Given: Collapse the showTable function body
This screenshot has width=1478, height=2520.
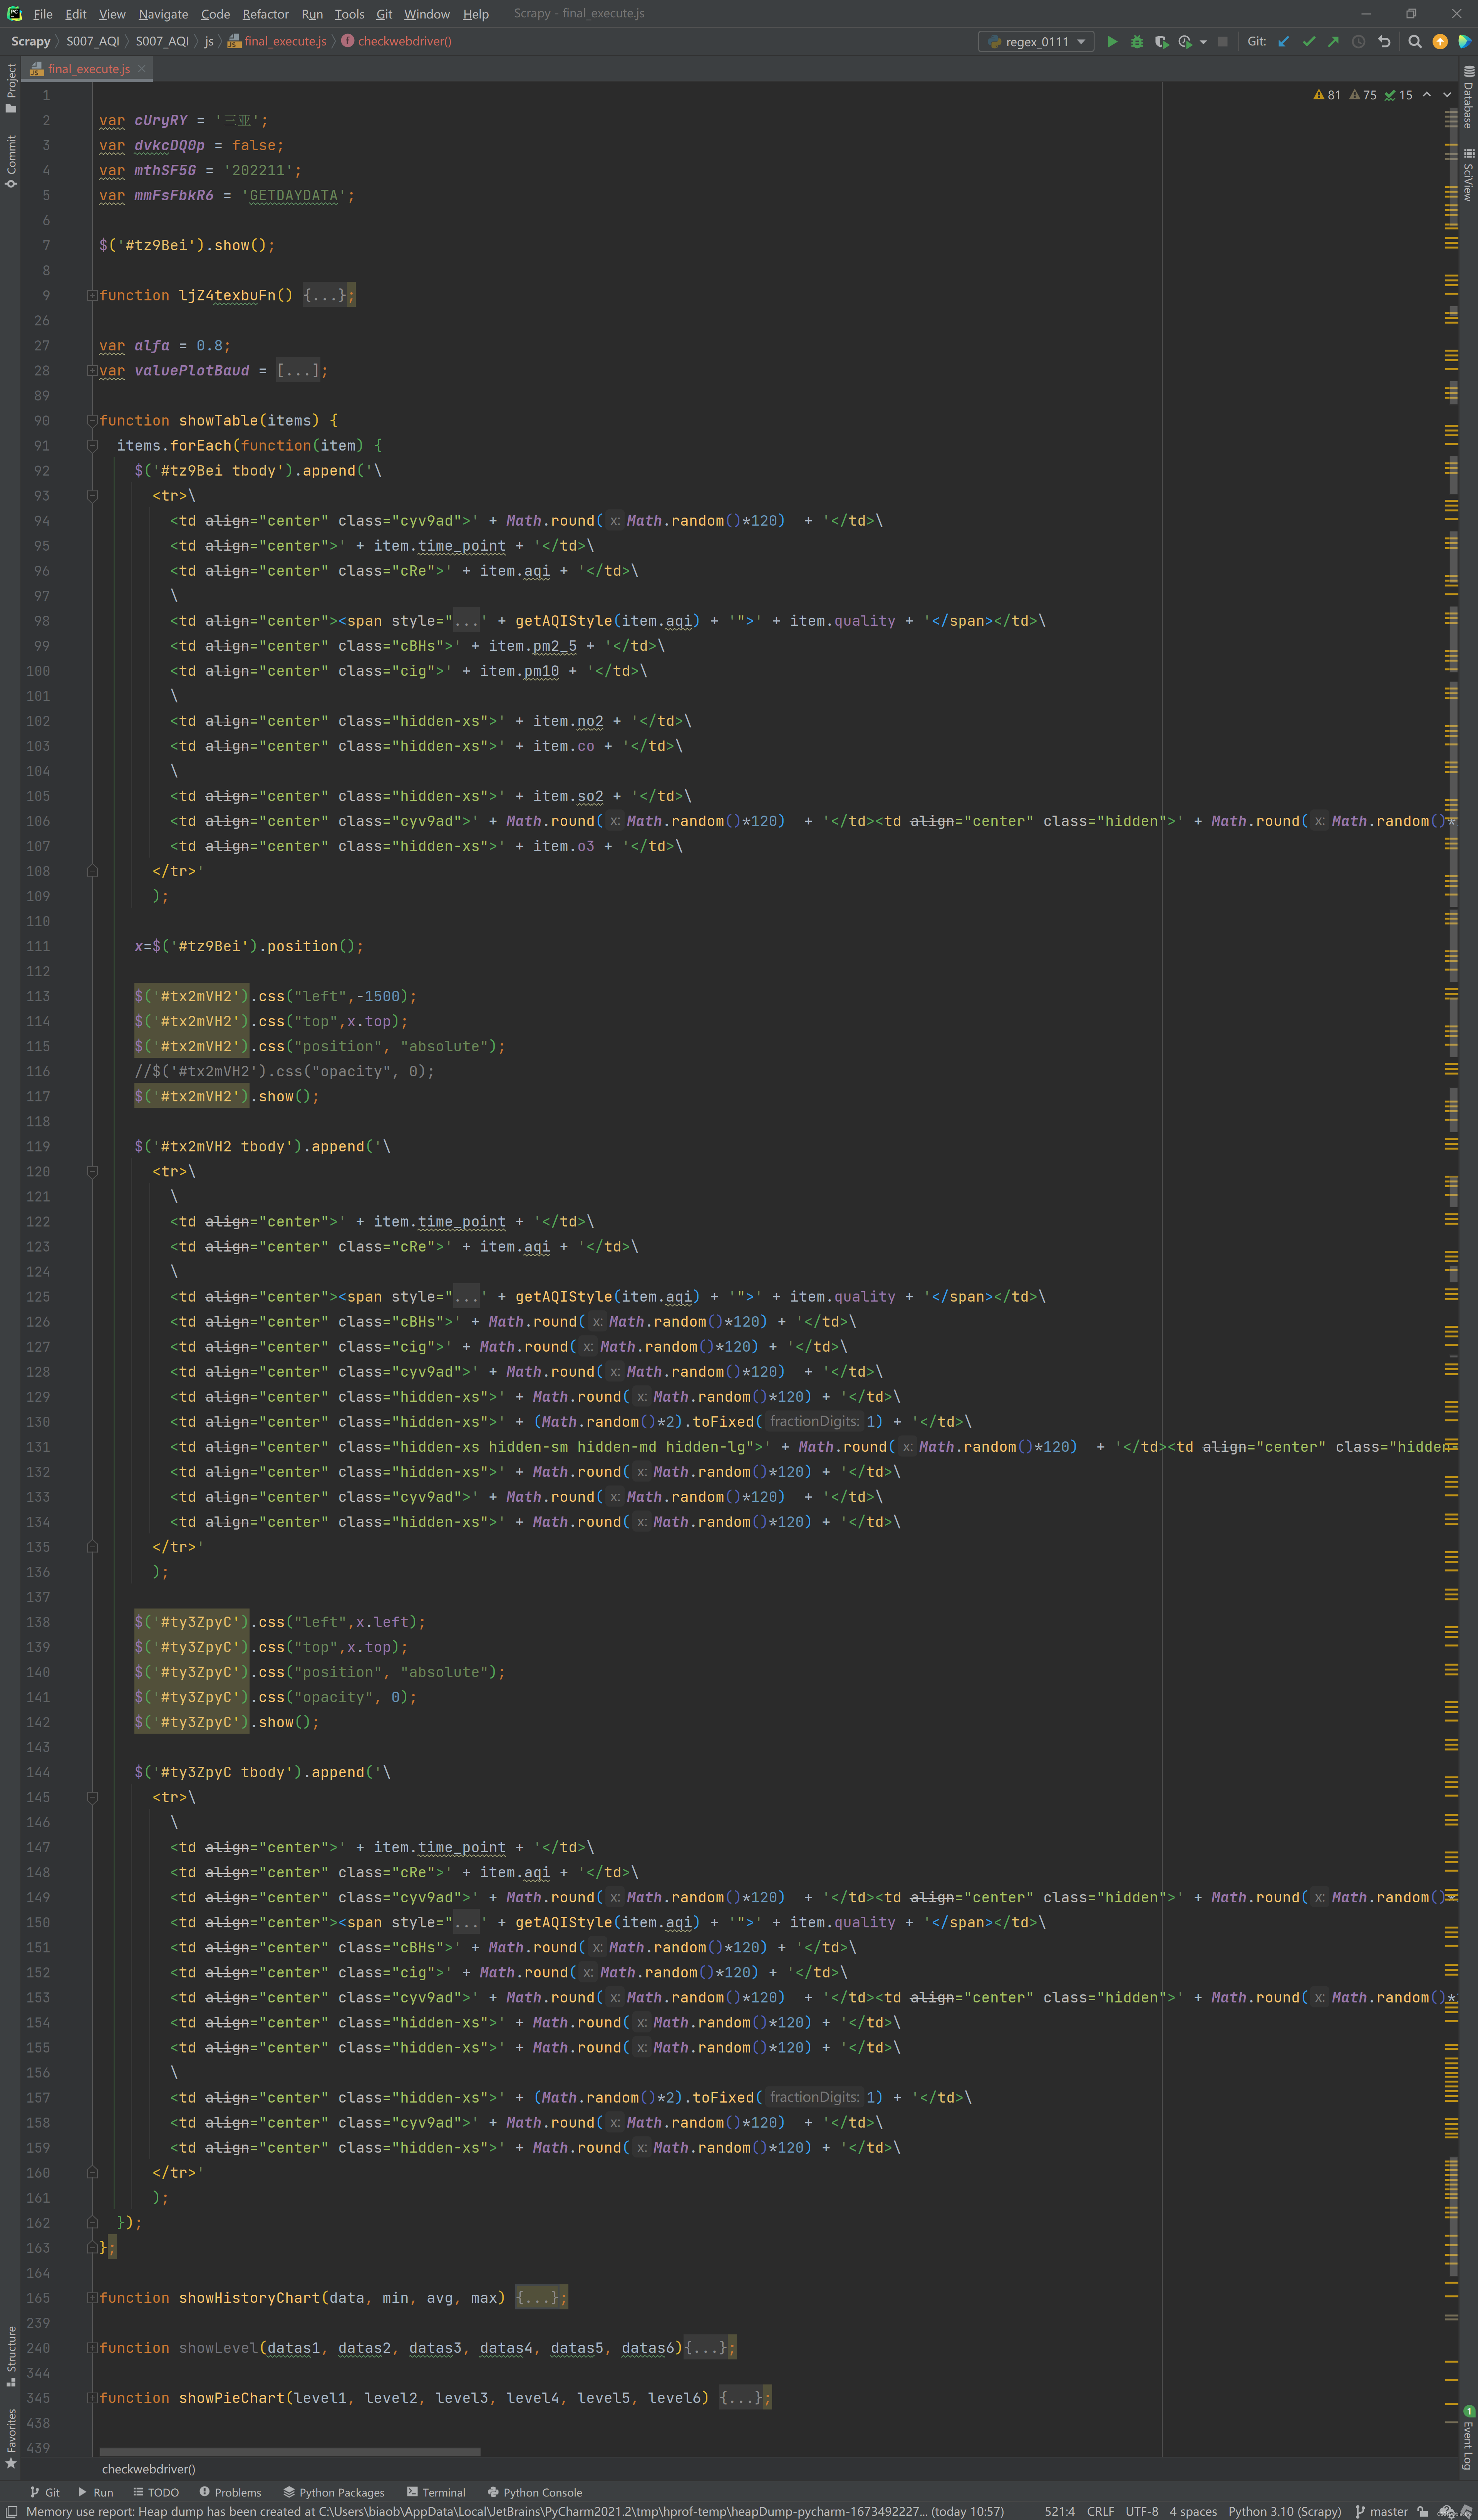Looking at the screenshot, I should point(92,421).
